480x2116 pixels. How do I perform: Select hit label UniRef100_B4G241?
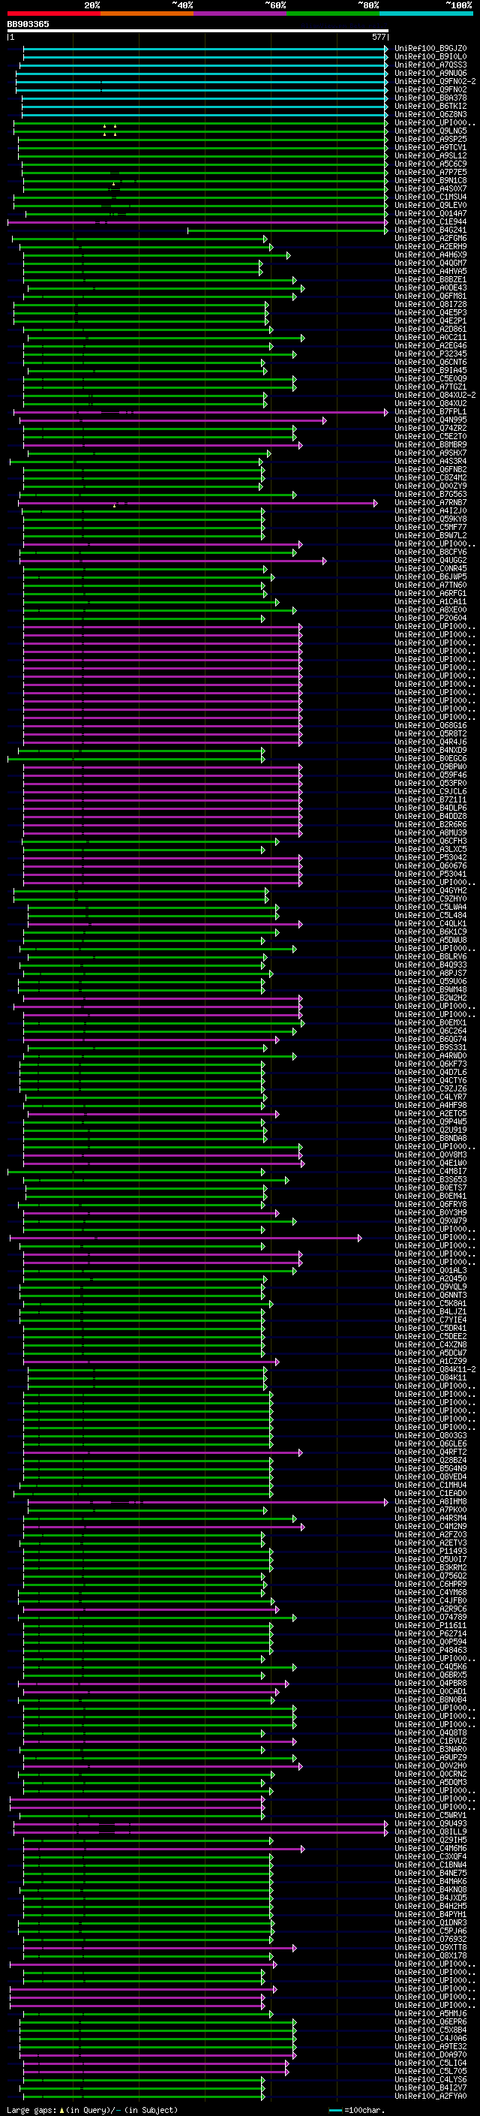click(x=430, y=230)
